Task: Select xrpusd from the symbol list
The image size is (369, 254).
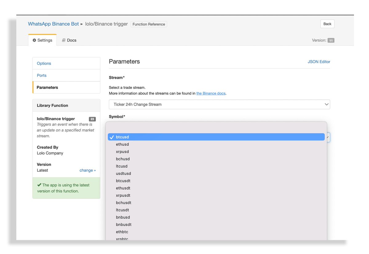Action: click(216, 152)
